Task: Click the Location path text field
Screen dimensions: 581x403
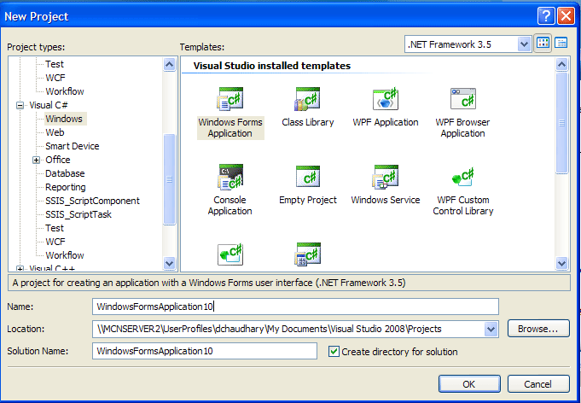Action: pos(288,329)
